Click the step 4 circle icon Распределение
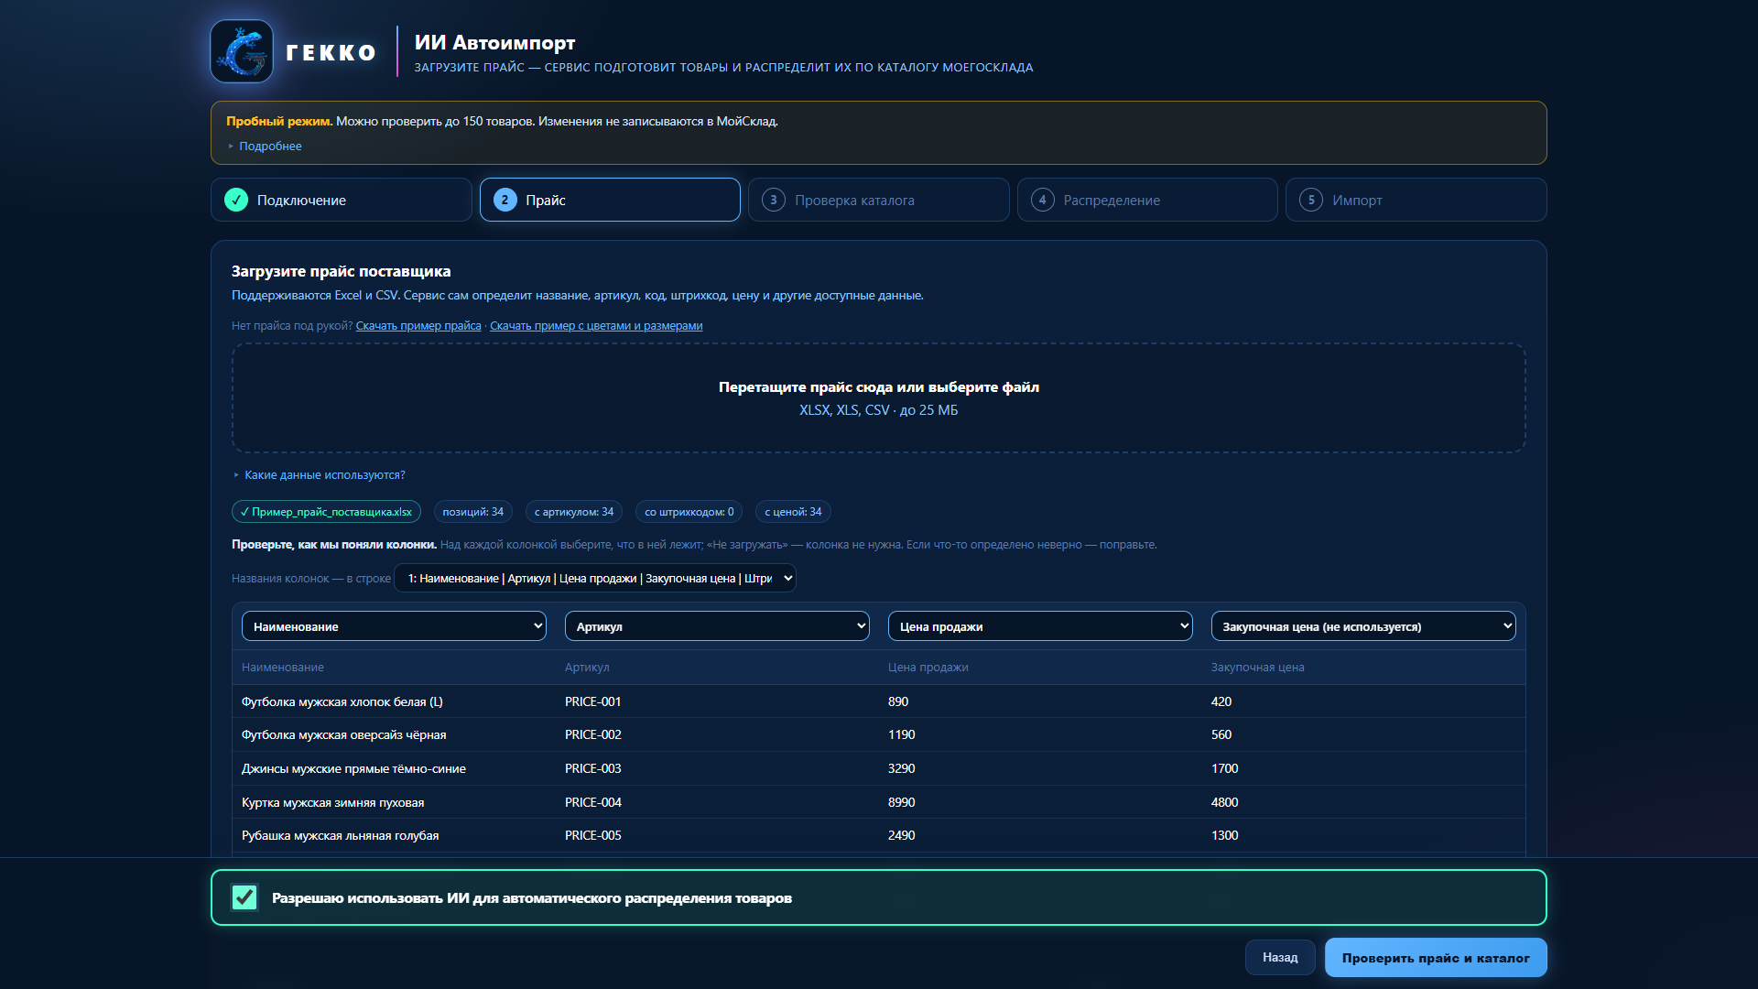The height and width of the screenshot is (989, 1758). pos(1042,200)
